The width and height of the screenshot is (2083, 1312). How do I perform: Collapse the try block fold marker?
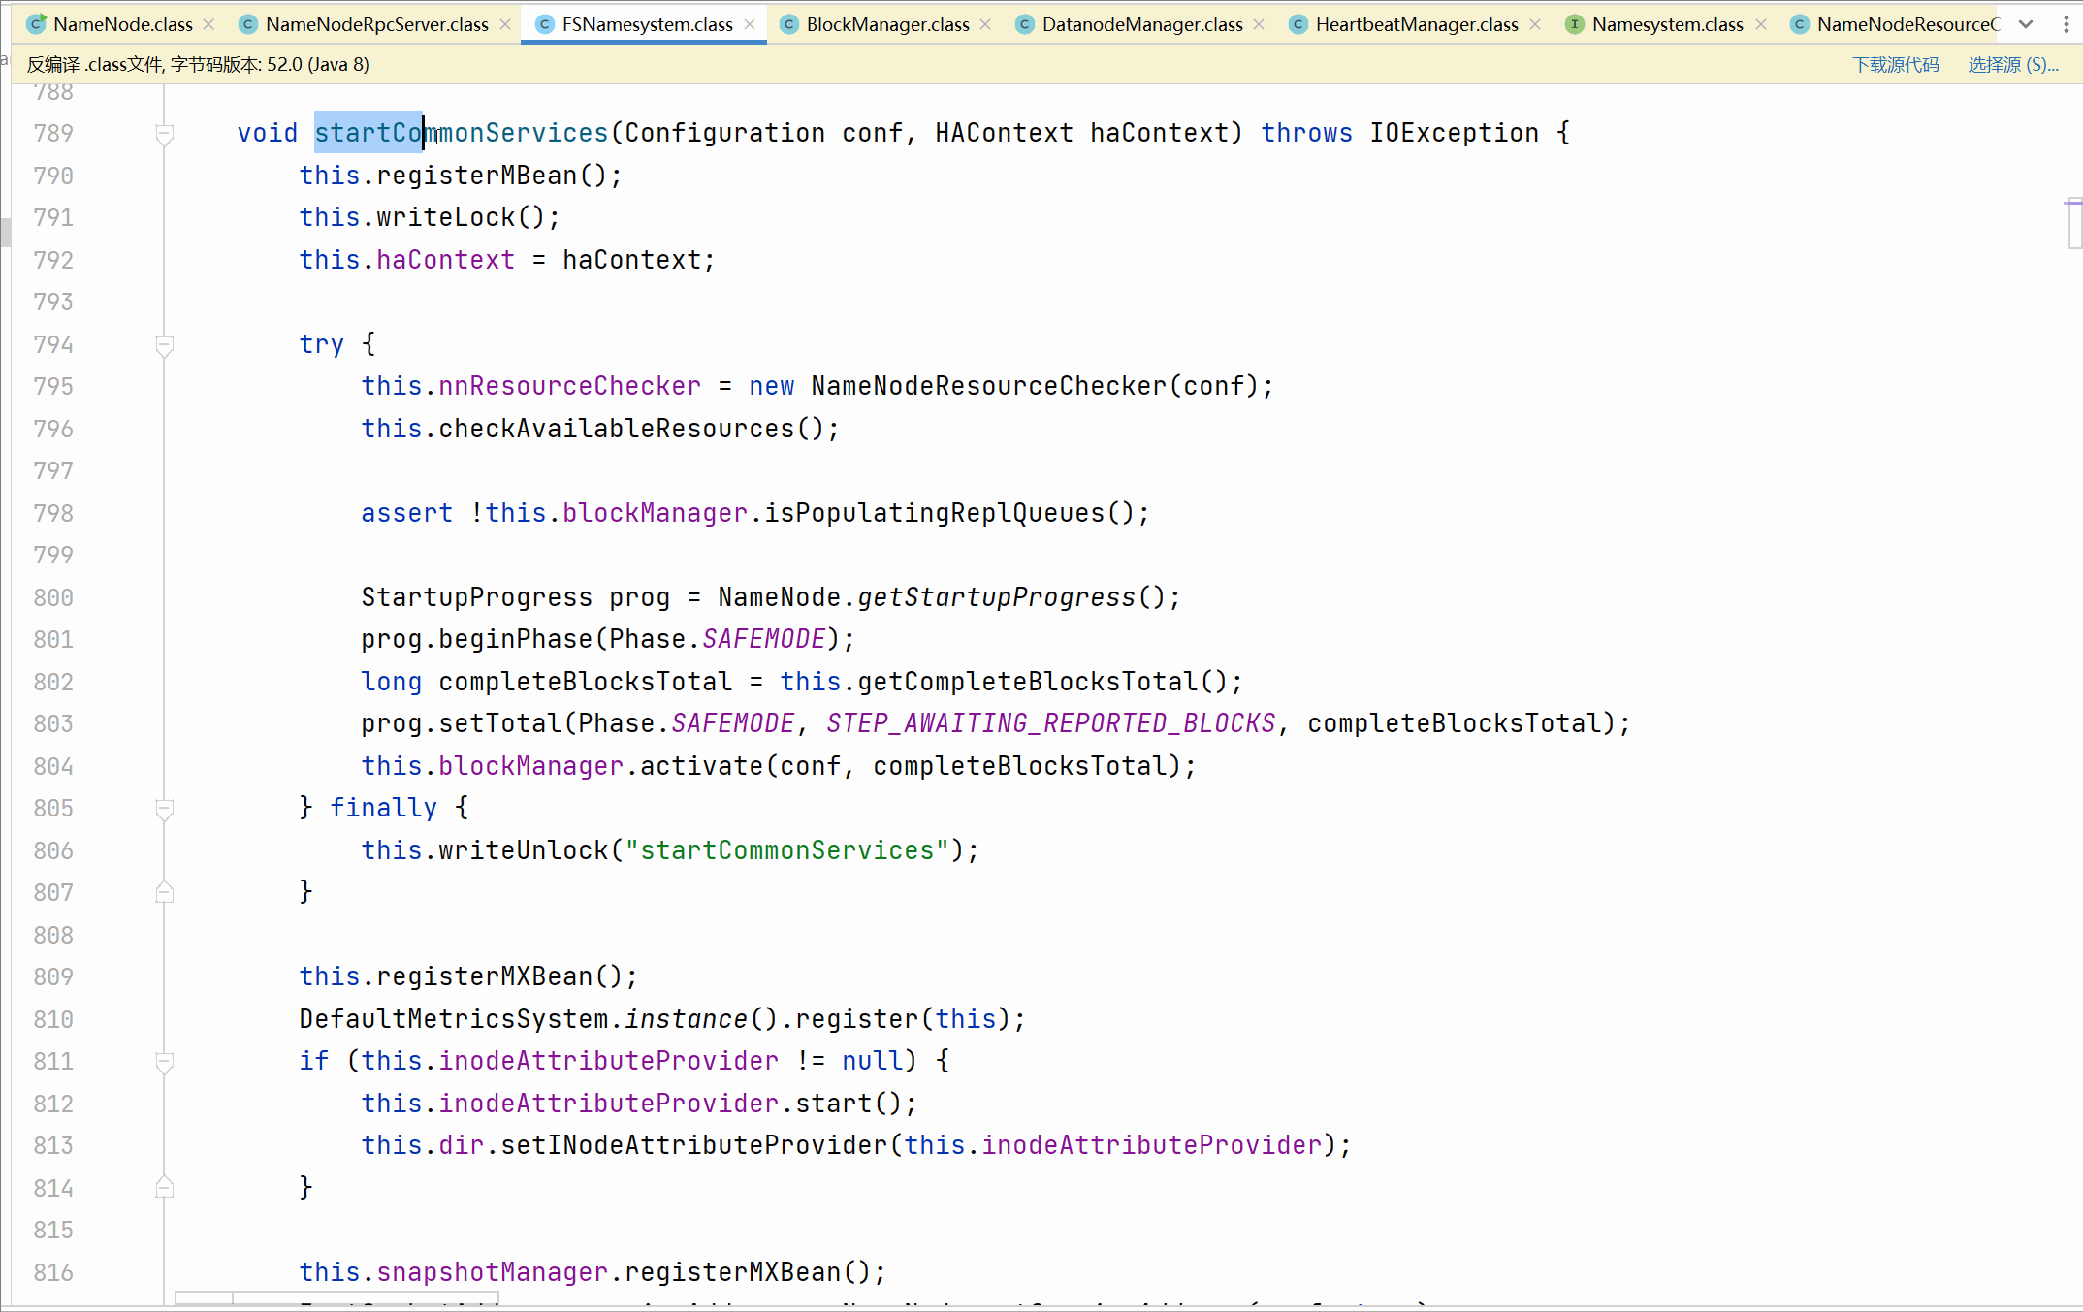[165, 344]
